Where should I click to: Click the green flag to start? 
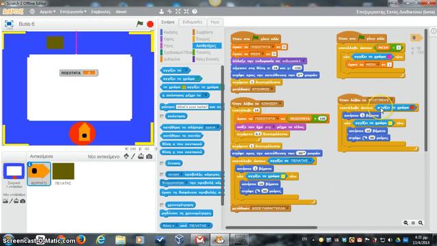click(x=140, y=24)
